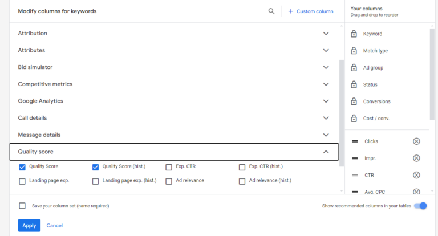Grab the drag handle for Impr. column
This screenshot has width=438, height=236.
355,158
